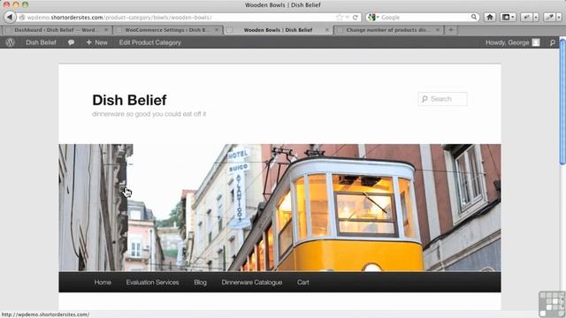This screenshot has height=318, width=566.
Task: Click the WordPress logo in admin bar
Action: (10, 42)
